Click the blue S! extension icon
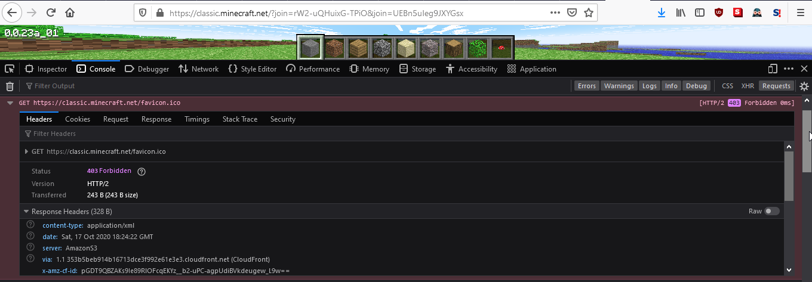812x282 pixels. pyautogui.click(x=777, y=13)
